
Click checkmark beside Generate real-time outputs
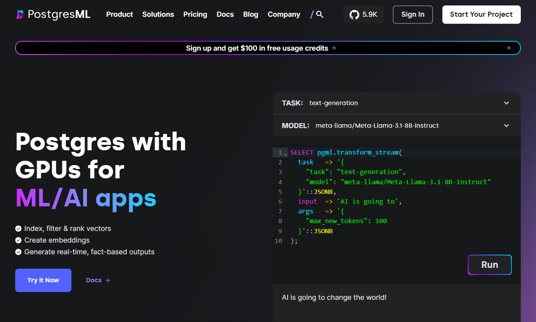[18, 252]
